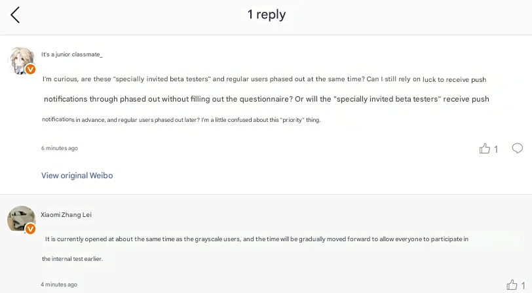Like the junior classmate's comment
532x293 pixels.
pos(485,149)
